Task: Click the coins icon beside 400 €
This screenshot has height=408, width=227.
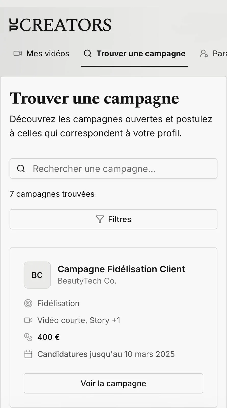Action: tap(28, 337)
